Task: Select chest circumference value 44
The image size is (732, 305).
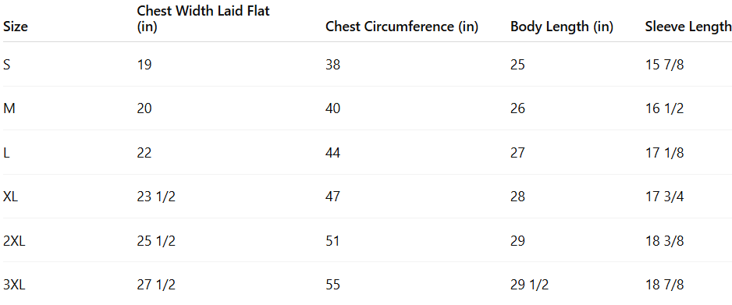Action: click(x=333, y=153)
